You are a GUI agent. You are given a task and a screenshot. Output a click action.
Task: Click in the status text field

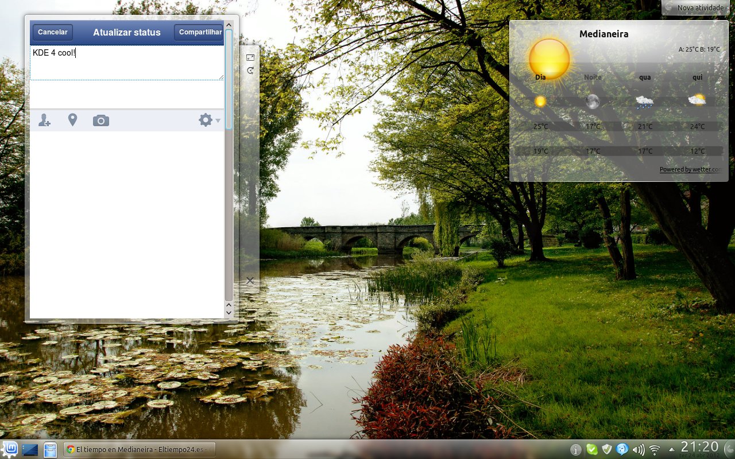coord(127,63)
